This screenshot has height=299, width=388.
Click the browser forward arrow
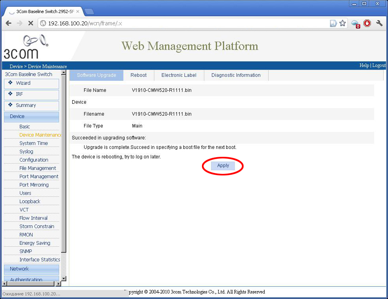[x=19, y=23]
